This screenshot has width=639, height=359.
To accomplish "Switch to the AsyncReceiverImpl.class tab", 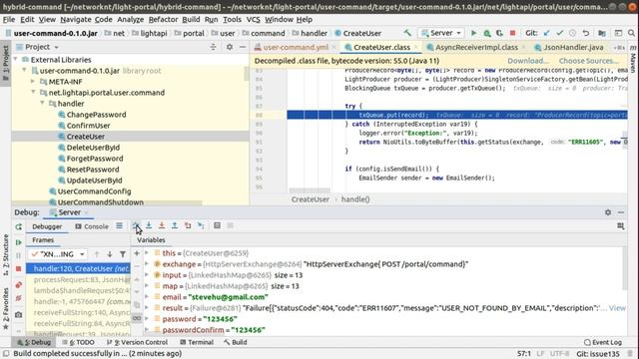I will click(476, 47).
